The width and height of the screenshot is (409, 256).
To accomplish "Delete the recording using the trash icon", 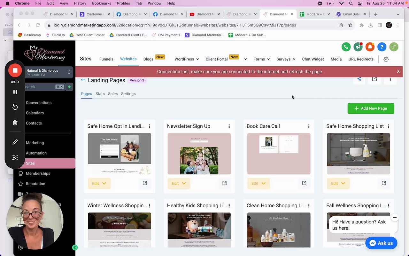I will tap(15, 123).
